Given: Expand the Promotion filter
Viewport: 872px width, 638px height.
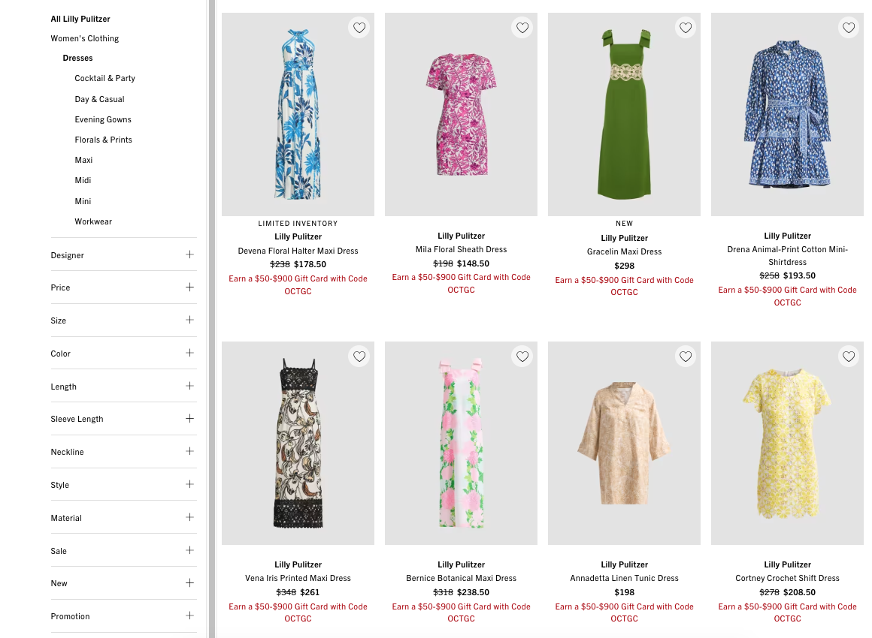Looking at the screenshot, I should (123, 616).
